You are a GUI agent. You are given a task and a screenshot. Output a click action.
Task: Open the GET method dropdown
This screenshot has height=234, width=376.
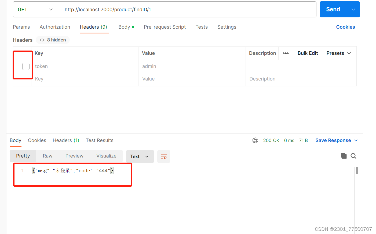point(35,9)
